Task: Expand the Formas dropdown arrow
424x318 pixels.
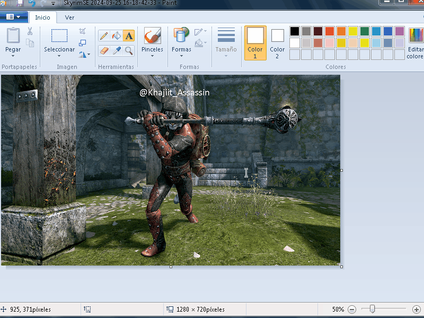Action: tap(181, 56)
